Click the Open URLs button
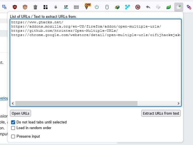 (20, 113)
